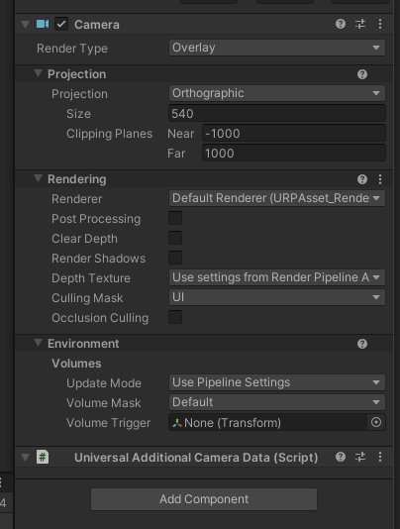
Task: Click the orthographic Size field
Action: (277, 113)
